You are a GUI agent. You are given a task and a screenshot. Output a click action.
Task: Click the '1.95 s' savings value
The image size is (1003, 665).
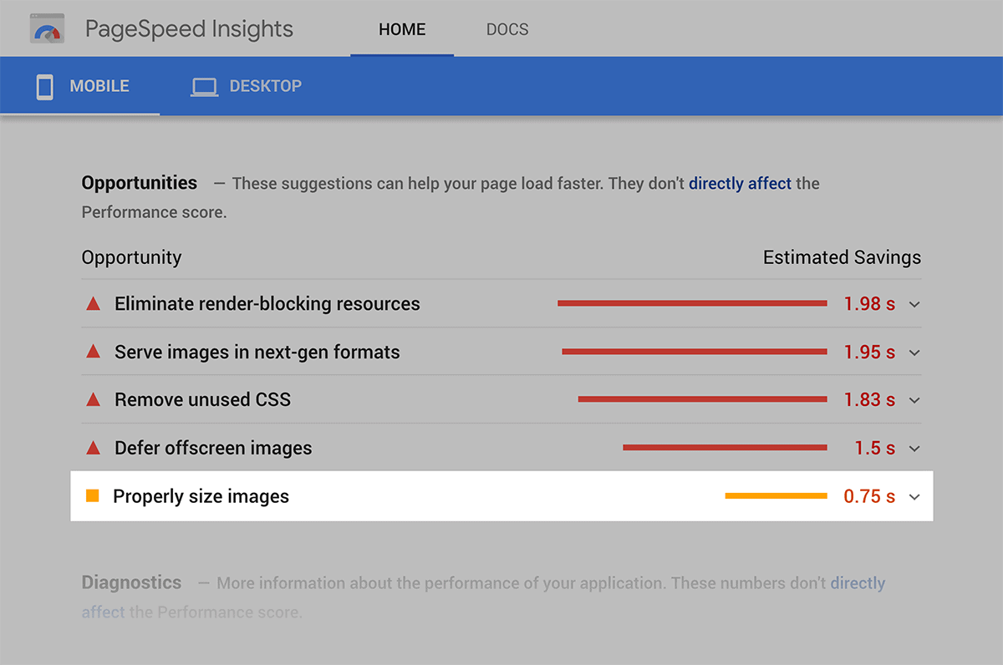point(869,353)
